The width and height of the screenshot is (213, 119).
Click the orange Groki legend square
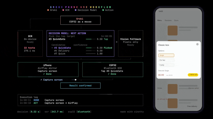[x=48, y=10]
